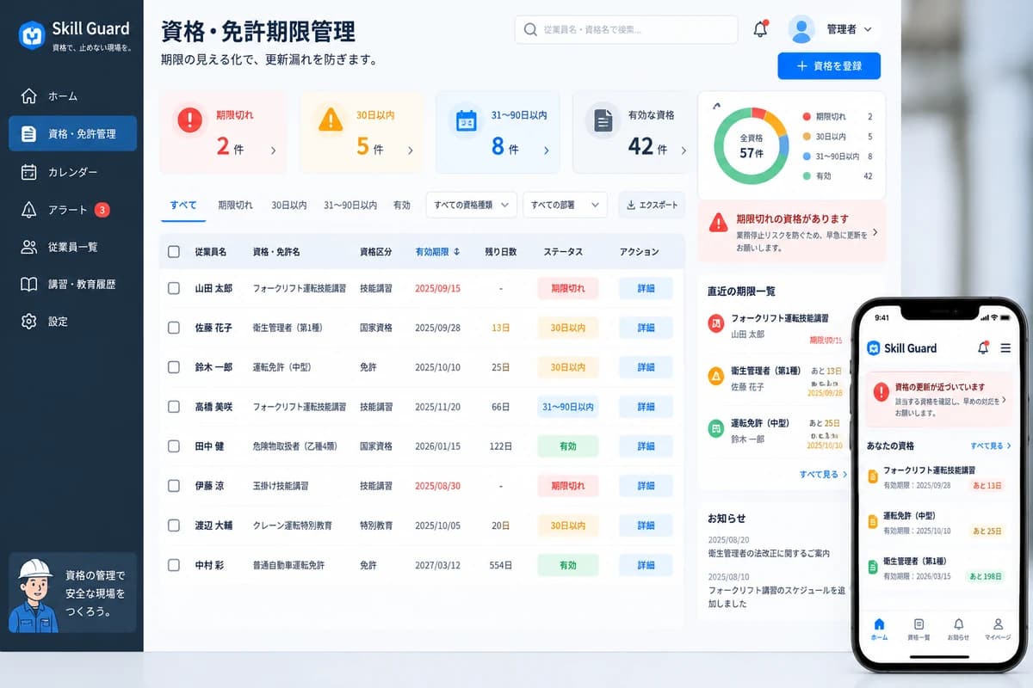Click the 従業員一覧 people icon
1033x688 pixels.
(28, 247)
